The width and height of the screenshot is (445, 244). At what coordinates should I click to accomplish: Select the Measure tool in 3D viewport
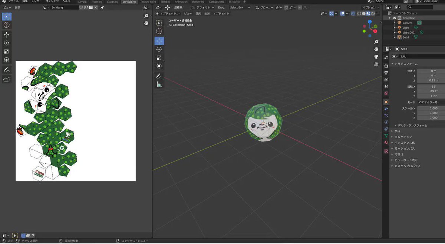(x=159, y=84)
